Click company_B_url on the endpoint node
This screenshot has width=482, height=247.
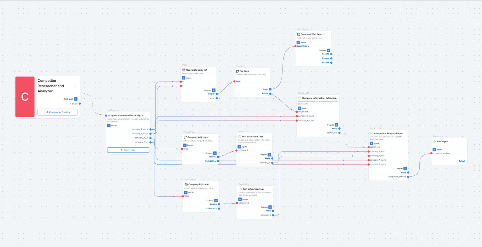coord(141,142)
